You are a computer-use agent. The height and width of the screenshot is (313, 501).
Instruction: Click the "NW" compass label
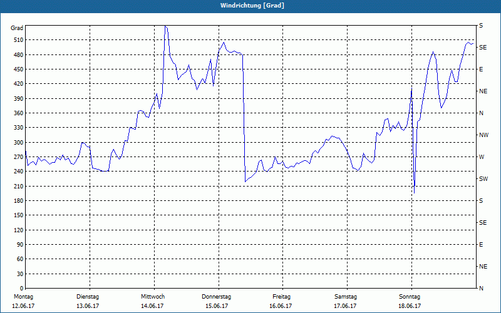point(484,135)
